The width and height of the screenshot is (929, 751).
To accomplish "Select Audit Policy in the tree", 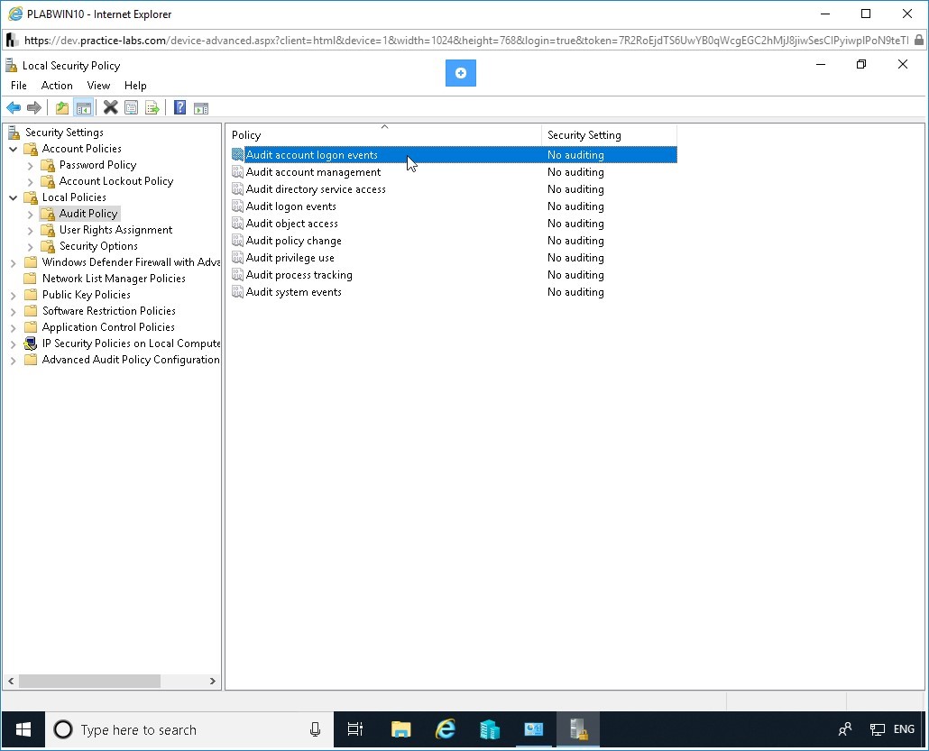I will pyautogui.click(x=88, y=213).
